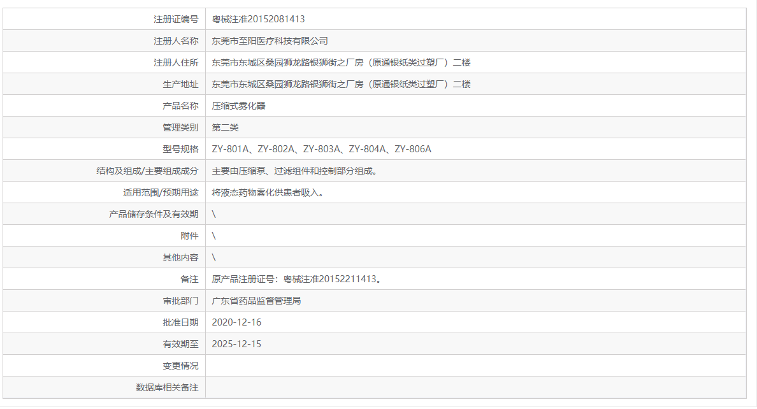Click the 结构及组成/主要组成成分 label
The height and width of the screenshot is (409, 757).
tap(147, 171)
